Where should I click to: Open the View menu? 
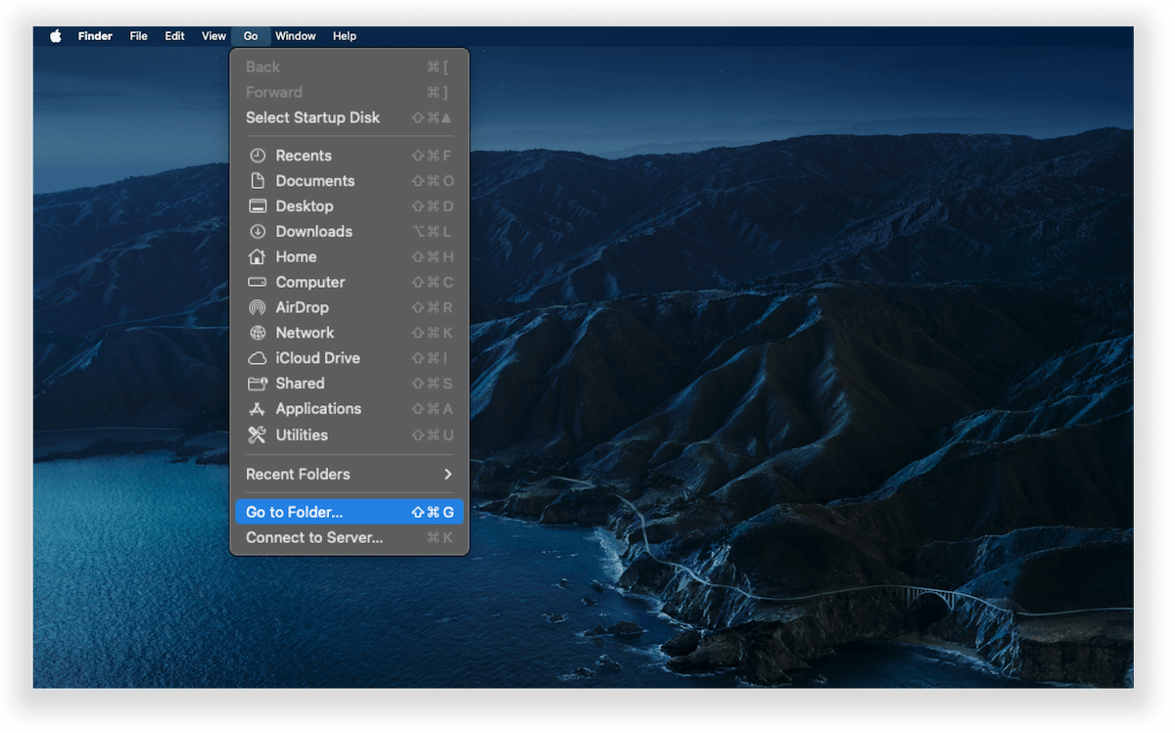[213, 36]
